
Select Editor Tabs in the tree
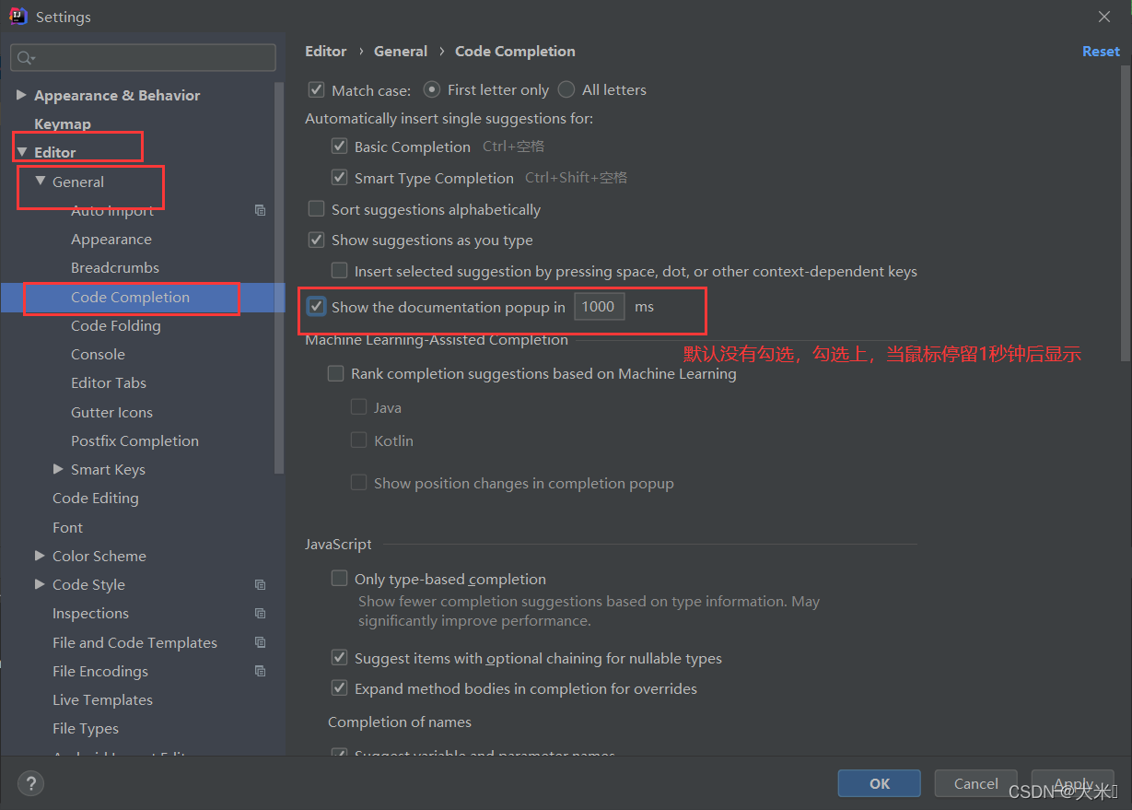[109, 382]
